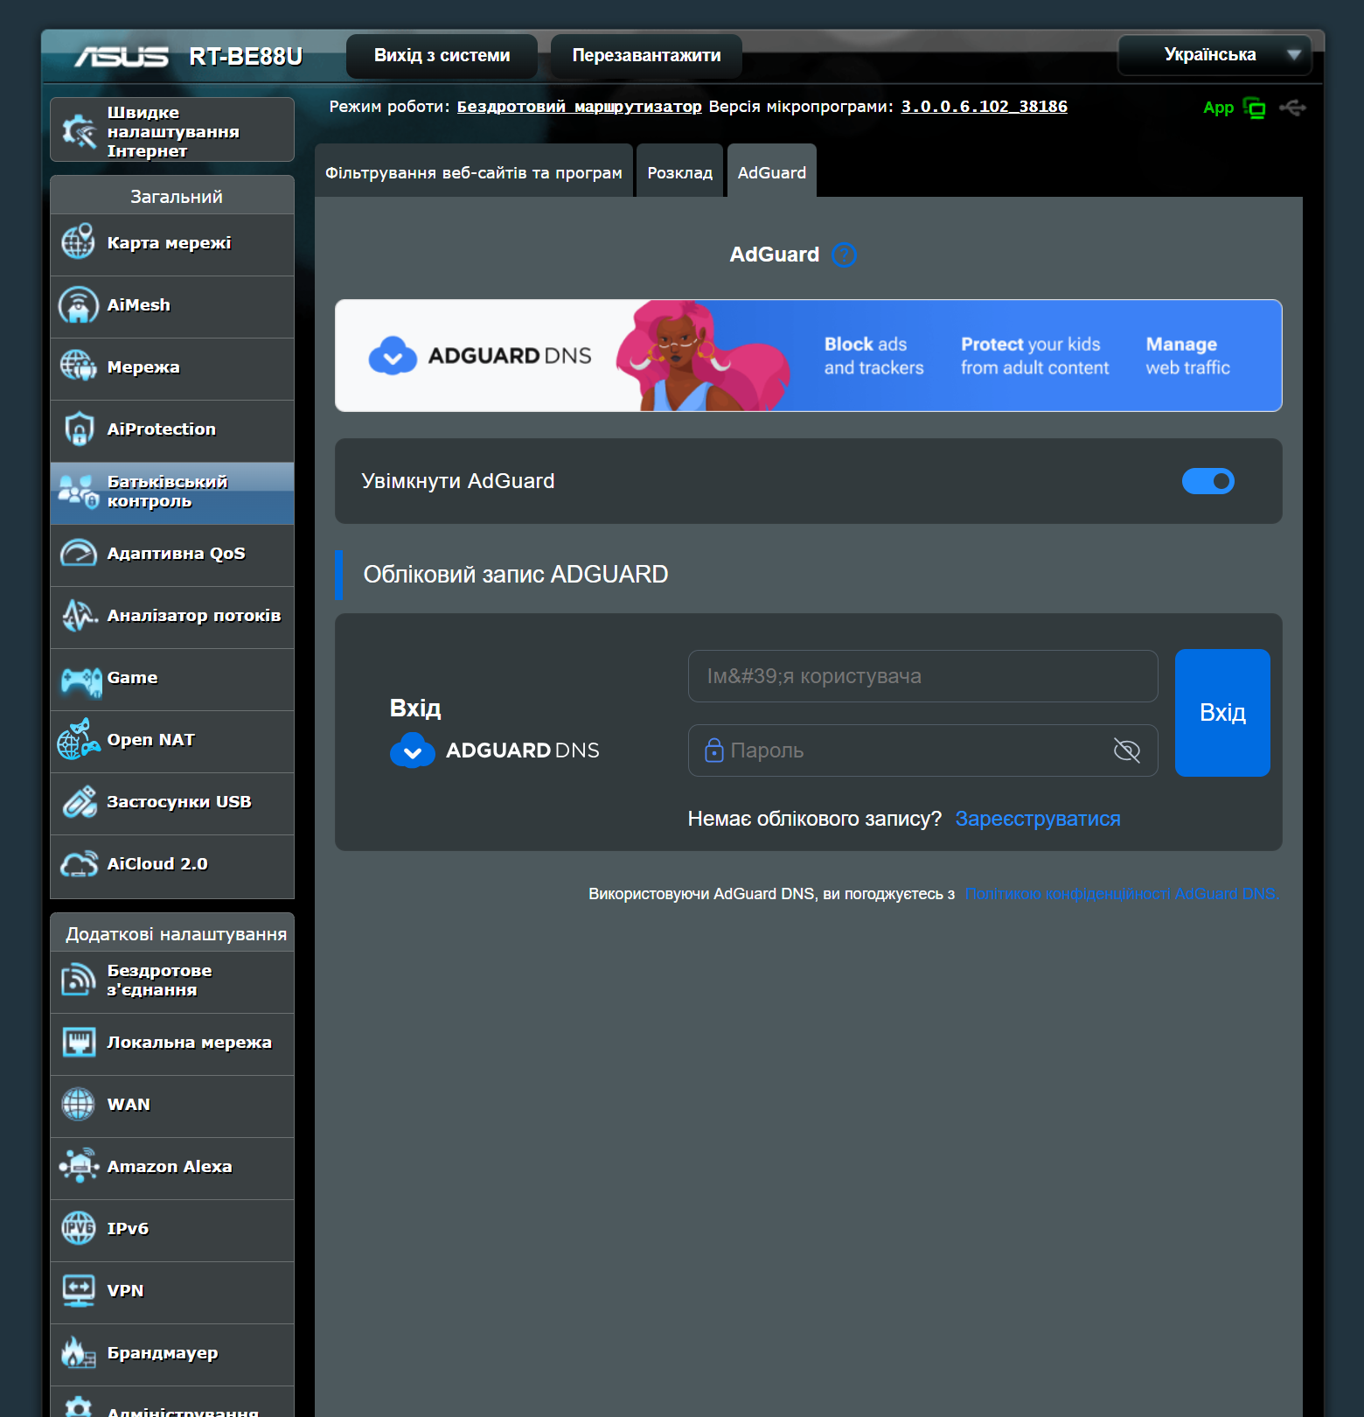
Task: Click the AiProtection shield icon
Action: click(79, 429)
